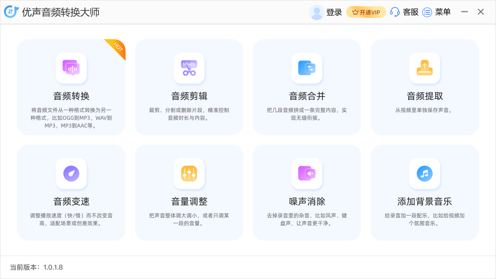Click the HOT corner badge on the 音频转换 card

click(117, 47)
